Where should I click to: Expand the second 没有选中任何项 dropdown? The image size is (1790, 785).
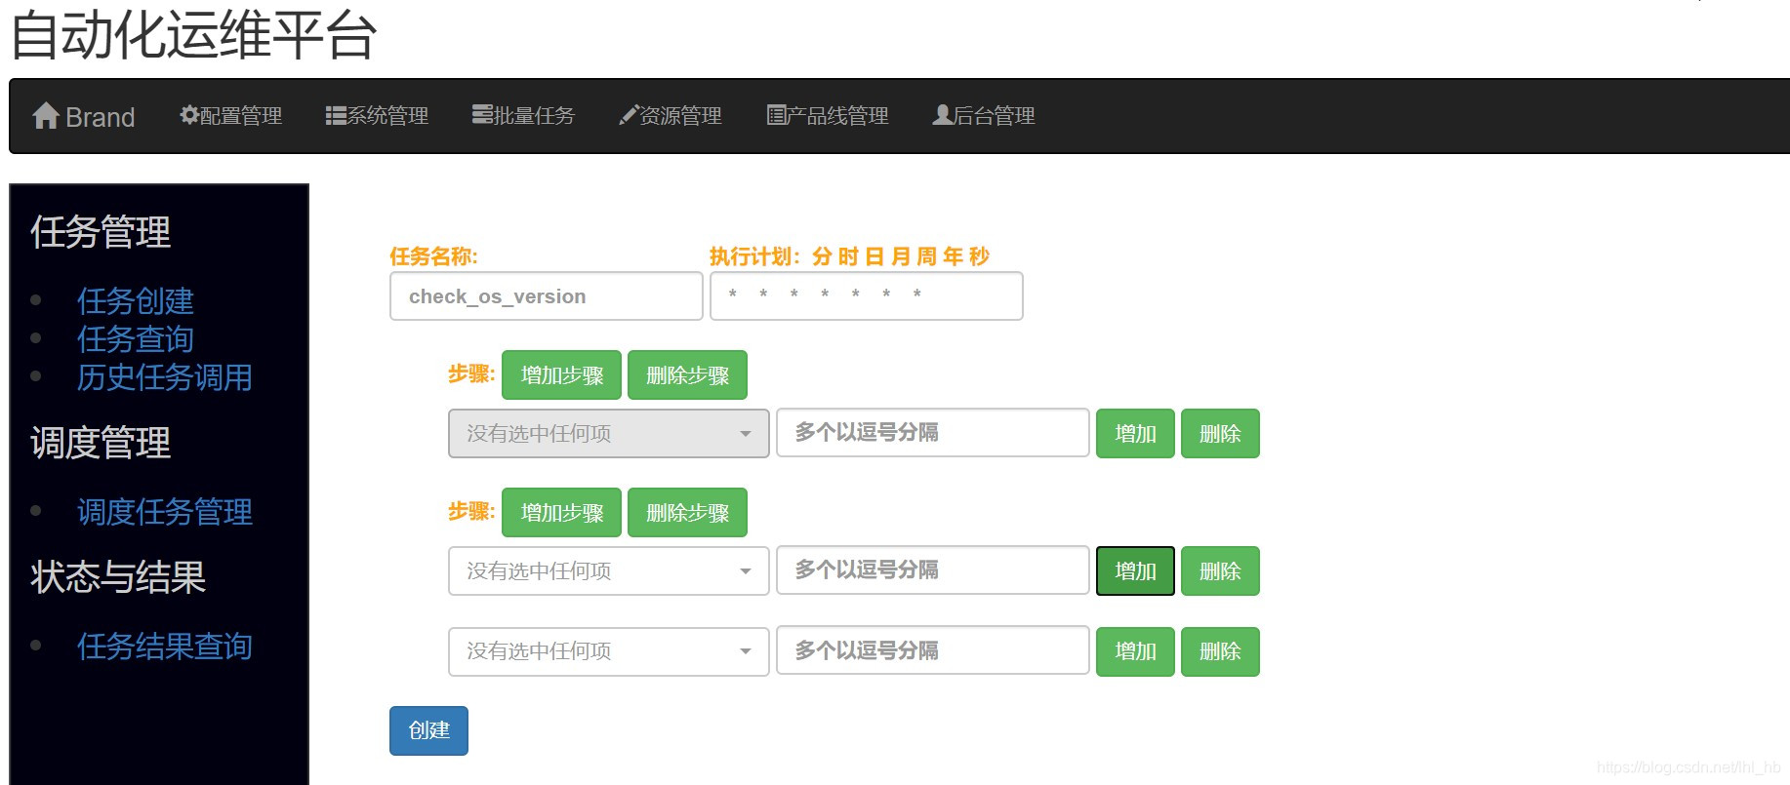point(609,570)
